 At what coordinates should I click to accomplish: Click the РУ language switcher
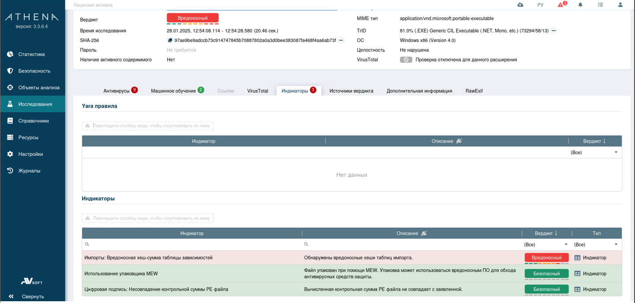540,5
